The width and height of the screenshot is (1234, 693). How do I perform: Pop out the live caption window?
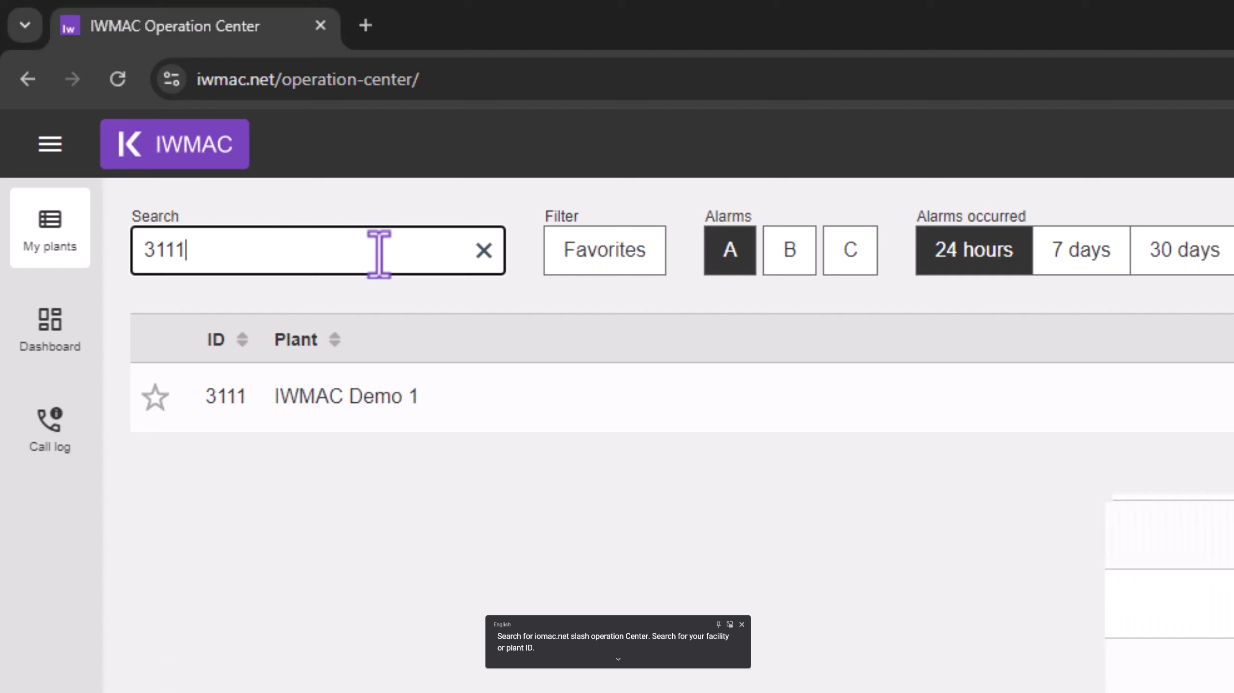(730, 624)
